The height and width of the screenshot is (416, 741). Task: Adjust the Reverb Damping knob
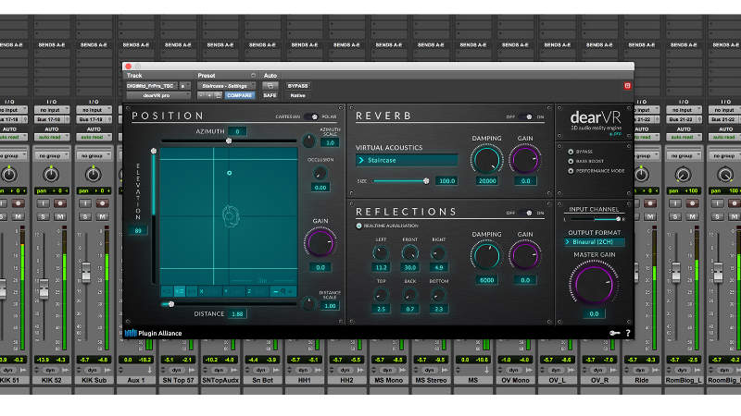[x=487, y=160]
